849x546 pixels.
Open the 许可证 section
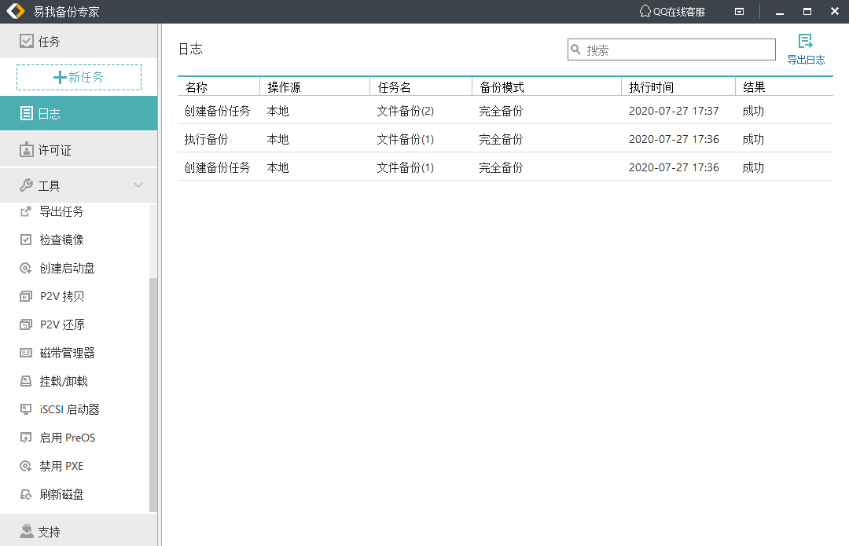click(x=54, y=150)
